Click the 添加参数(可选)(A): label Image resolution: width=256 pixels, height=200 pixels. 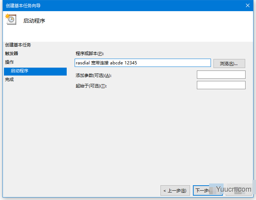coord(93,76)
